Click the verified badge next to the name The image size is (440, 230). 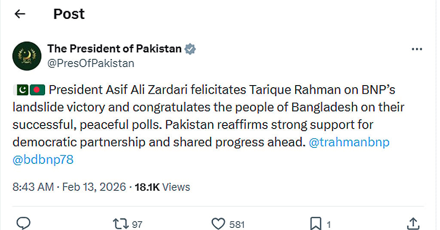190,49
